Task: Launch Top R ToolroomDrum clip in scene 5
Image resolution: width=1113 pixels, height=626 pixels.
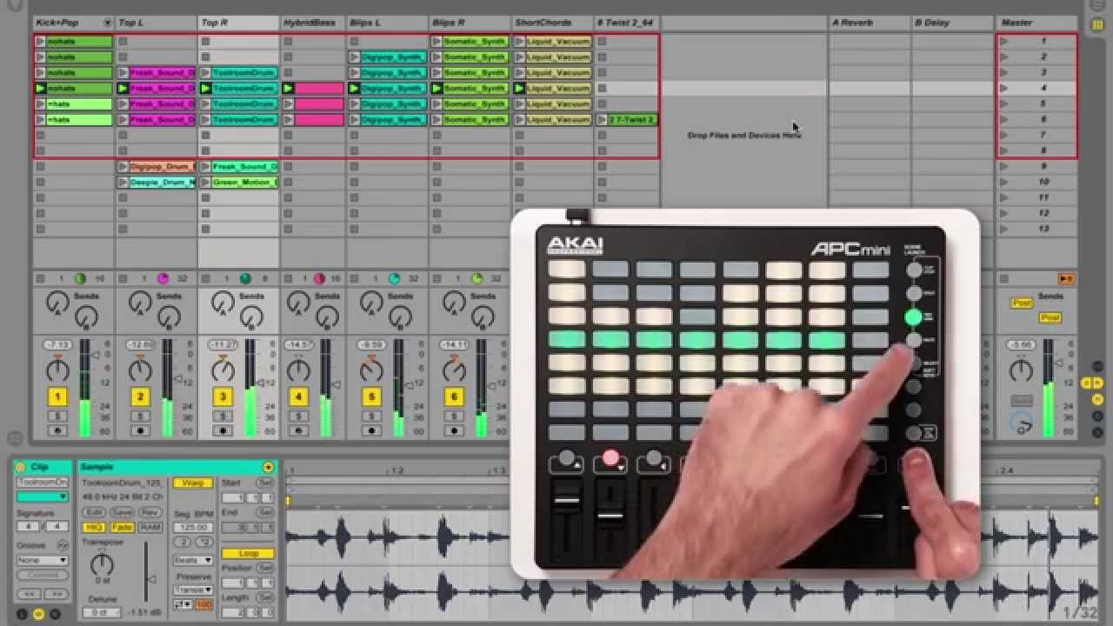Action: [206, 103]
